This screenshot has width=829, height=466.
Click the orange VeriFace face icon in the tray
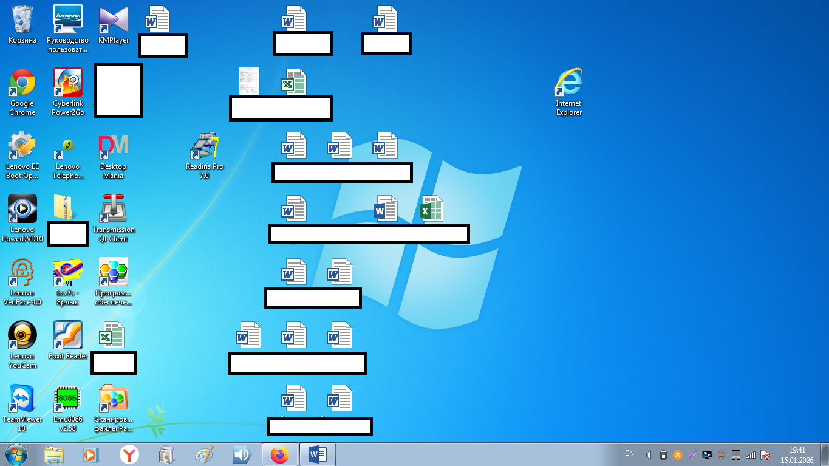tap(722, 454)
